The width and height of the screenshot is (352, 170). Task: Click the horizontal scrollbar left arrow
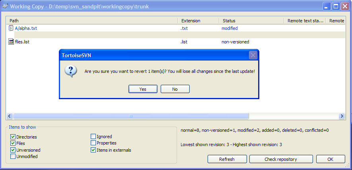coord(10,116)
